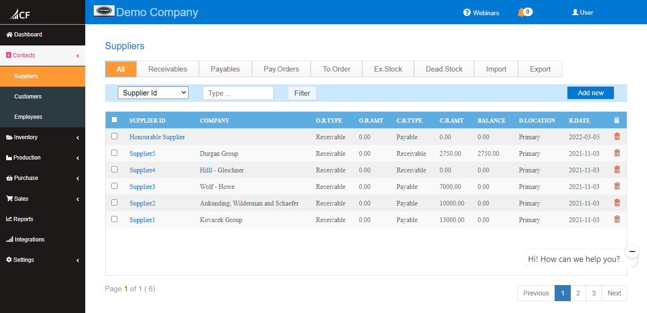
Task: Open the Supplier2 link
Action: (x=143, y=203)
